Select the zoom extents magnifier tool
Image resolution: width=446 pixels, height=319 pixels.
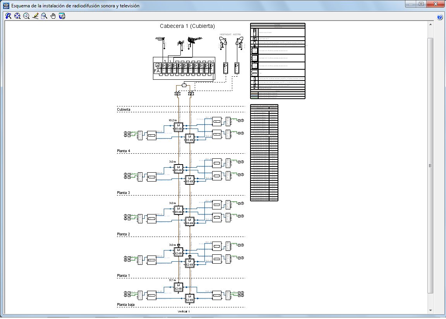(x=17, y=16)
